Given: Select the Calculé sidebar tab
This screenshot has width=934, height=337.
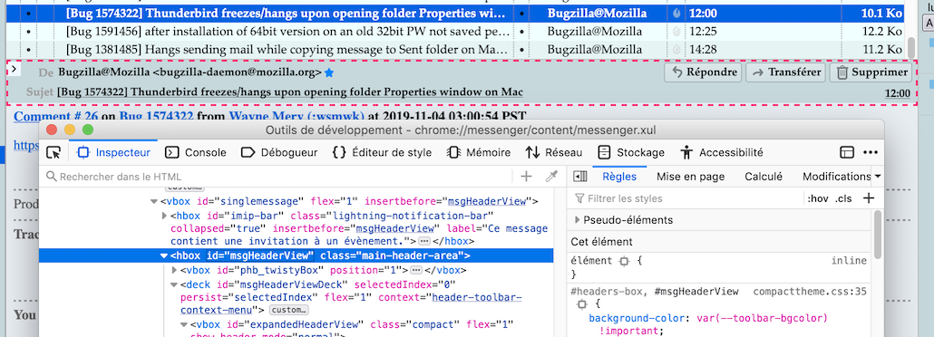Looking at the screenshot, I should (763, 177).
